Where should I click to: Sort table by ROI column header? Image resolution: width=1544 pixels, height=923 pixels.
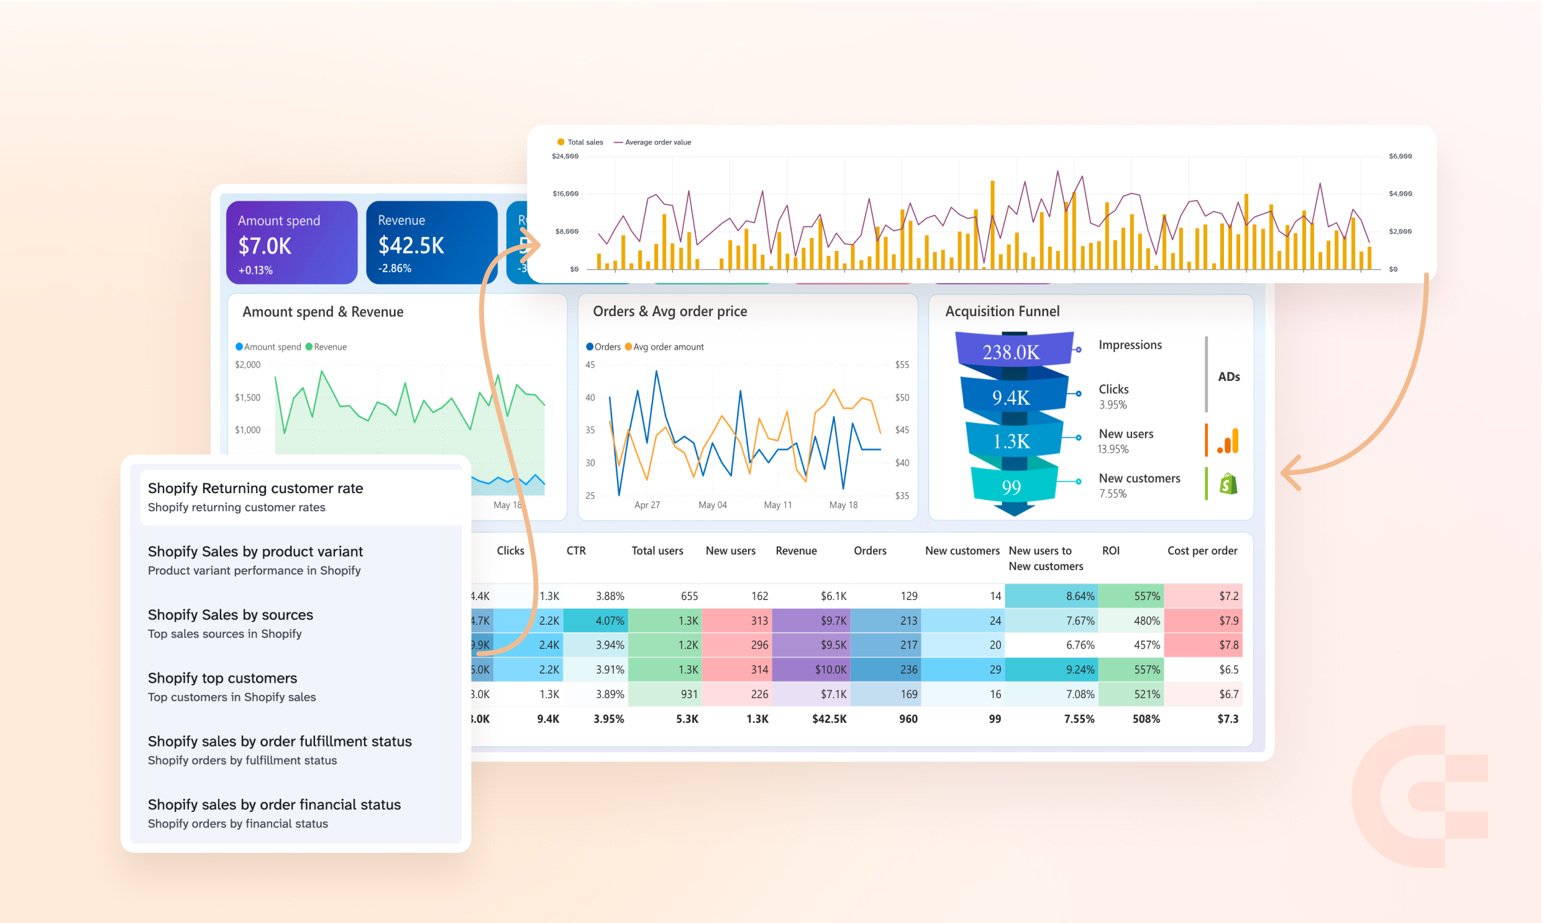pos(1111,550)
